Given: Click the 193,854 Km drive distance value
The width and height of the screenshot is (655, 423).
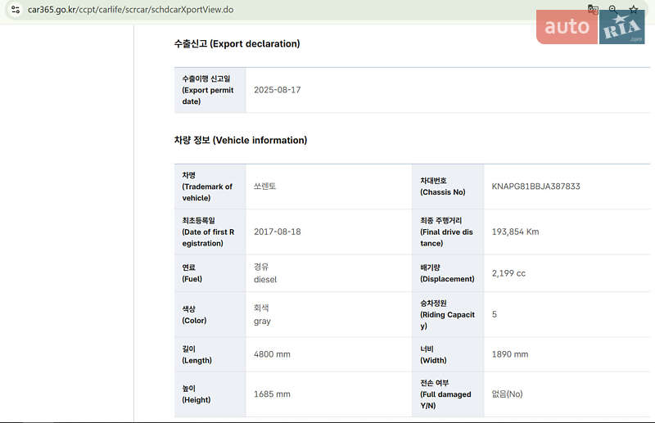Looking at the screenshot, I should pos(515,232).
